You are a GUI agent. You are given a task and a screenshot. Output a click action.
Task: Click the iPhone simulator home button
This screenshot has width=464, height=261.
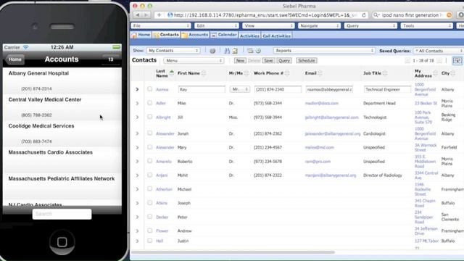point(62,242)
